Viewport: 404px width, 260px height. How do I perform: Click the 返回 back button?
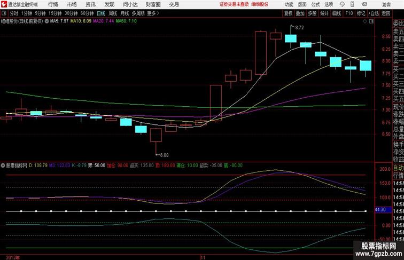click(386, 13)
